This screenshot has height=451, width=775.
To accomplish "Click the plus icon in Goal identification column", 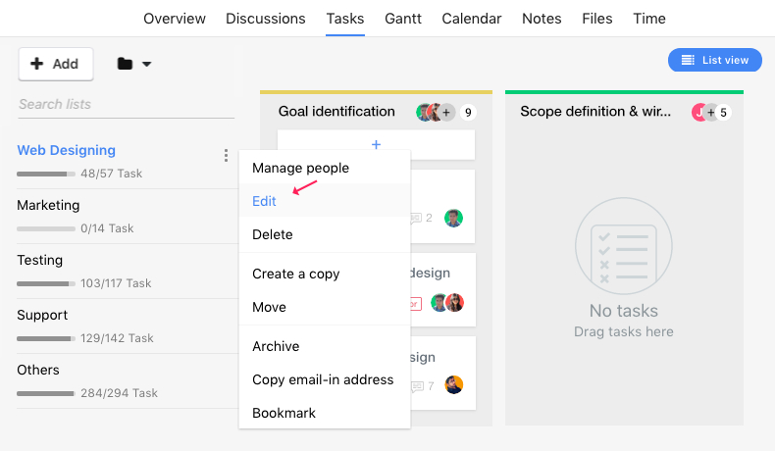I will (376, 144).
